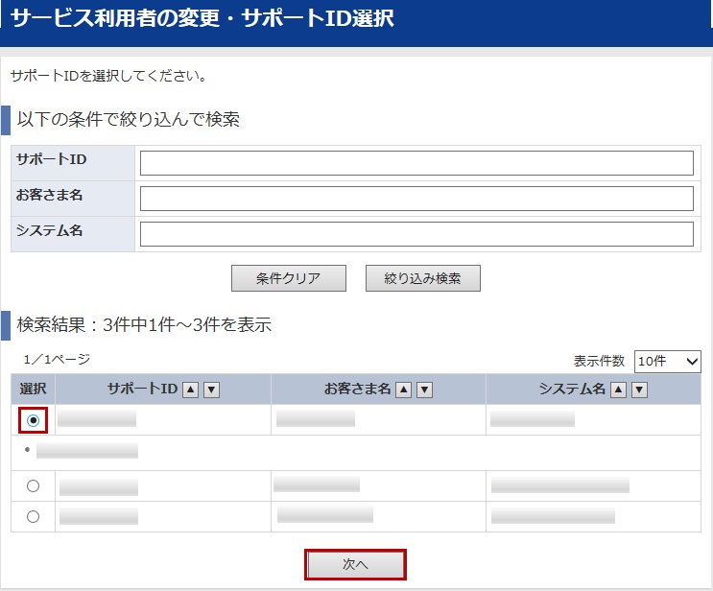
Task: Select the third result radio button
Action: click(x=34, y=517)
